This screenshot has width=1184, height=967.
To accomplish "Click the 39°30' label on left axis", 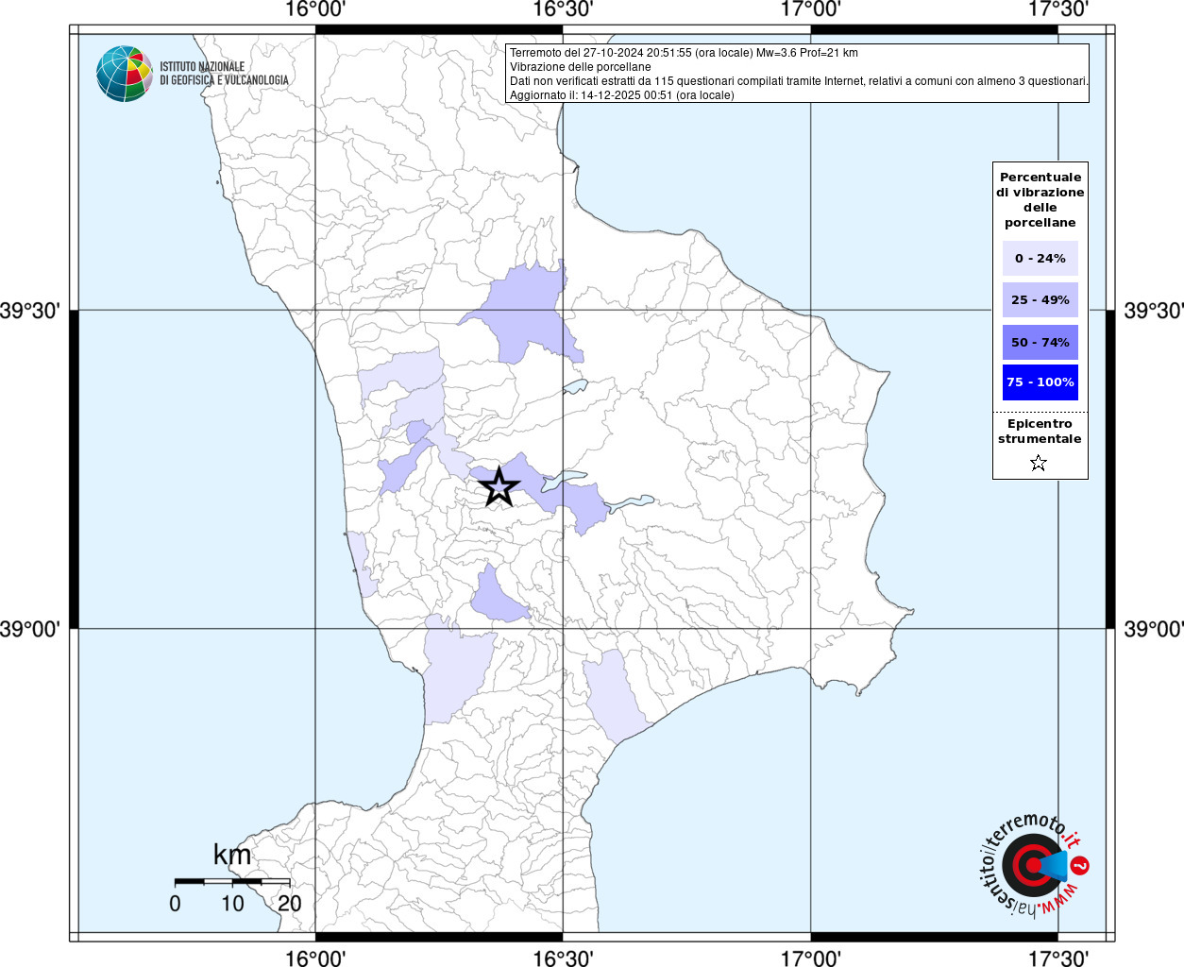I will [x=30, y=310].
